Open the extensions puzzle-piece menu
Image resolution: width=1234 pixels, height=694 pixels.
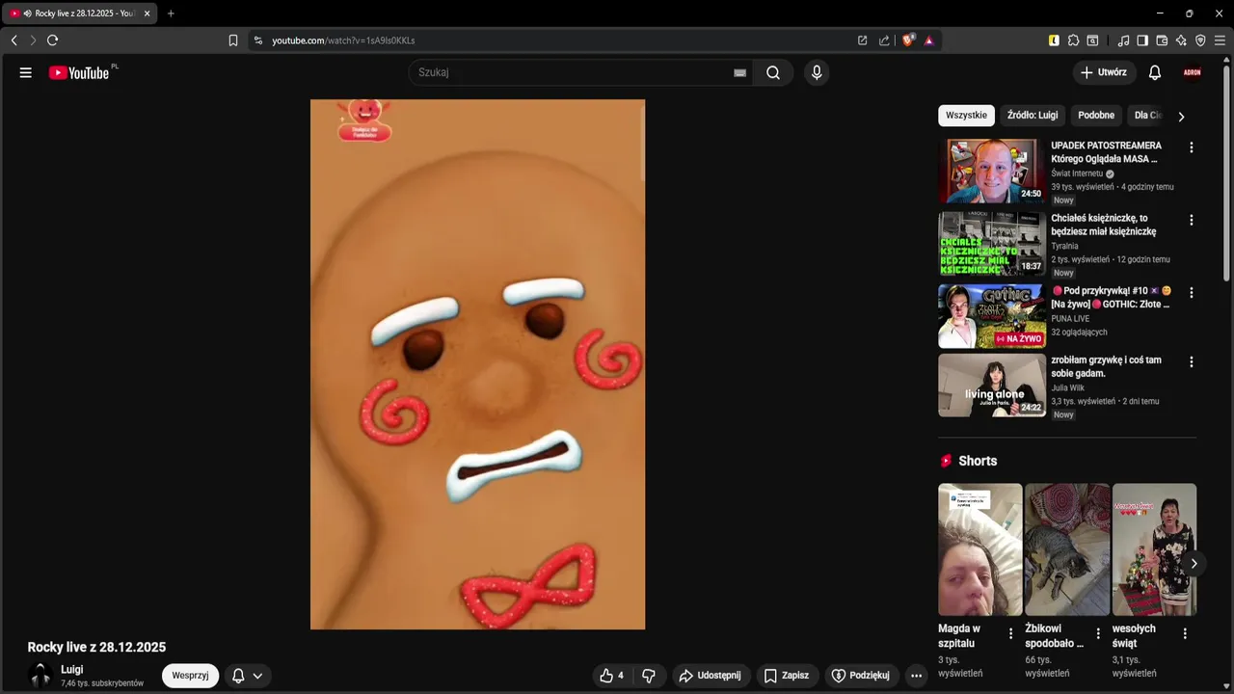pyautogui.click(x=1073, y=40)
